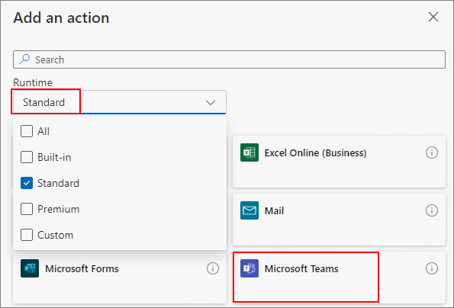Uncheck the Standard runtime checkbox
454x308 pixels.
tap(27, 183)
